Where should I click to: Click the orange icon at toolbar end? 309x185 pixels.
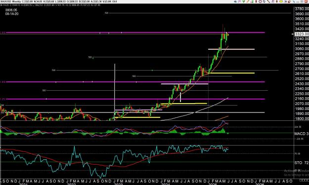pos(306,1)
